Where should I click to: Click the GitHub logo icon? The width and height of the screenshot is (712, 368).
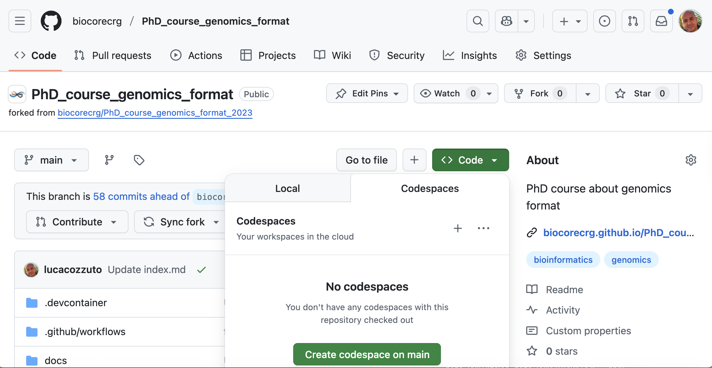click(51, 21)
